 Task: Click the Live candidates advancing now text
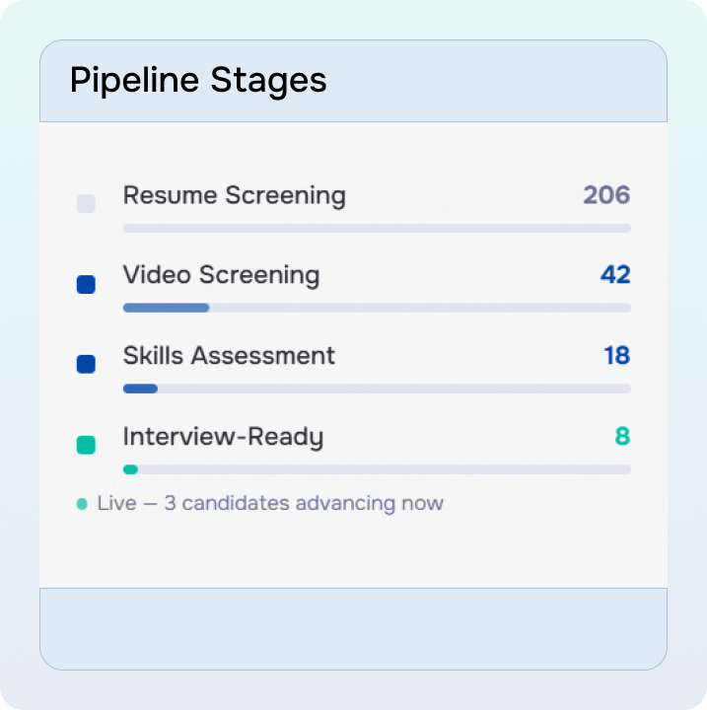pos(270,504)
